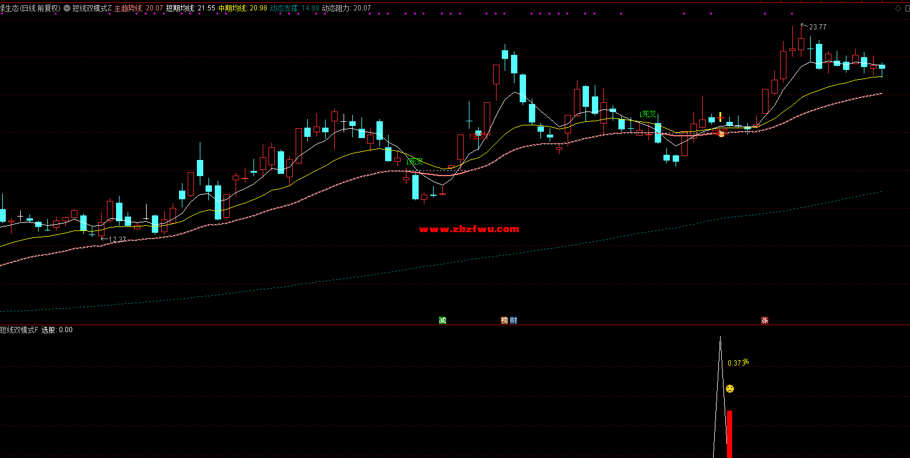Click the 短线双模式F sub-indicator title
The width and height of the screenshot is (910, 458).
tap(19, 330)
